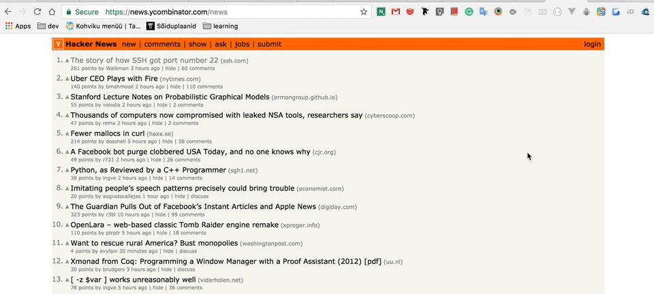Open Want to rescue rural America story
The image size is (654, 294).
pyautogui.click(x=154, y=244)
